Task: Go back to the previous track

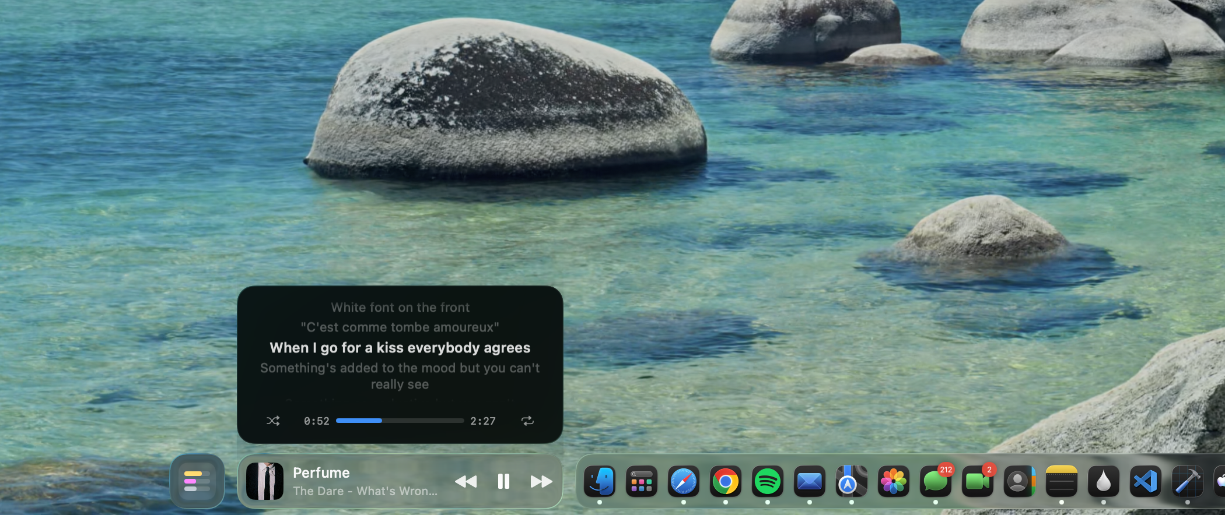Action: pos(466,481)
